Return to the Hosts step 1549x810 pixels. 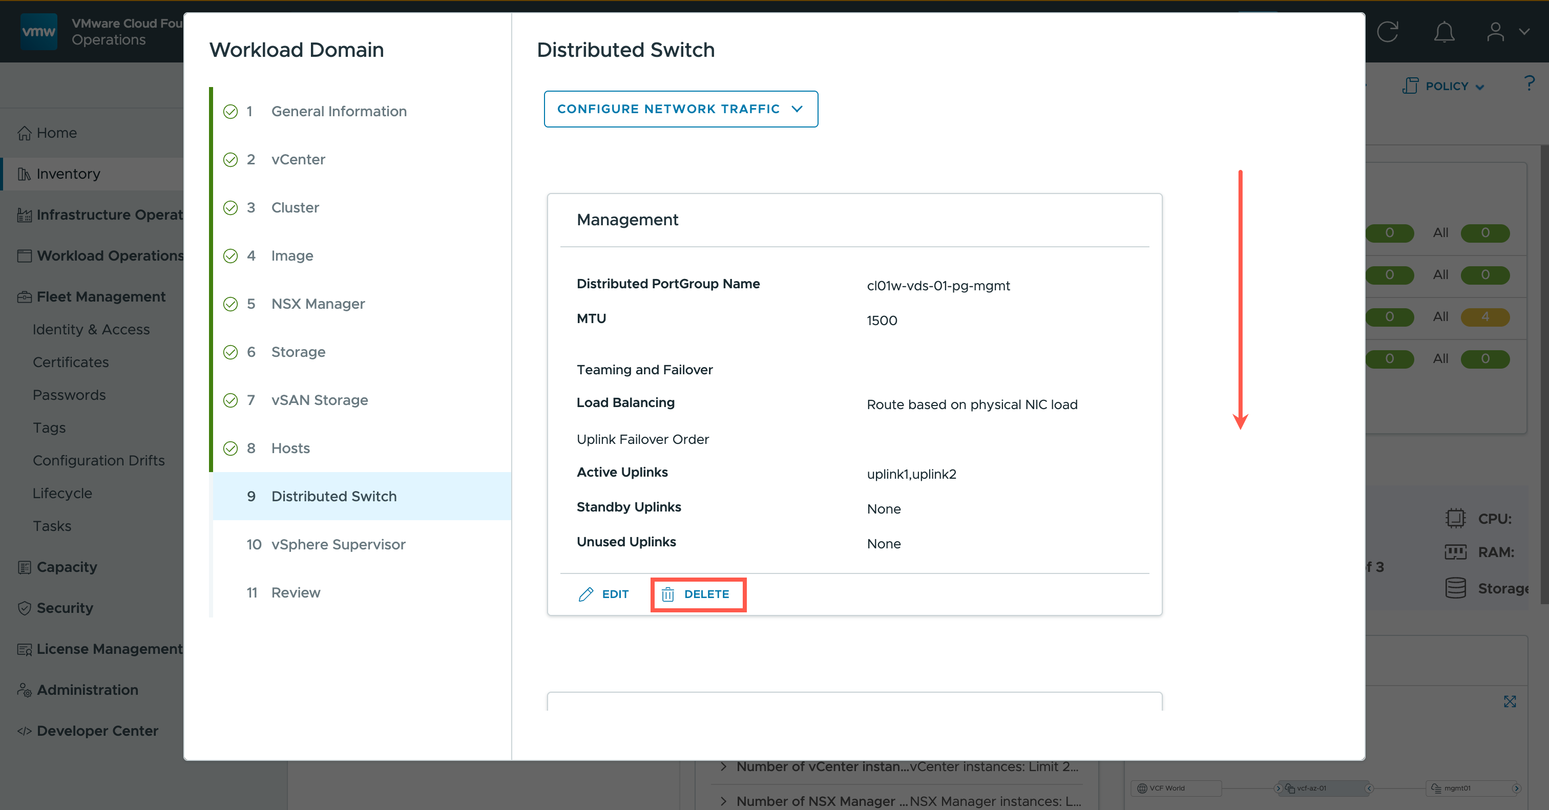point(290,448)
